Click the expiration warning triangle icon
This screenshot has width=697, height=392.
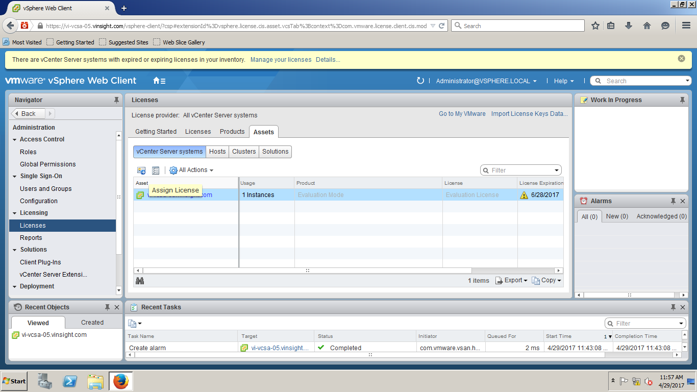pos(524,195)
